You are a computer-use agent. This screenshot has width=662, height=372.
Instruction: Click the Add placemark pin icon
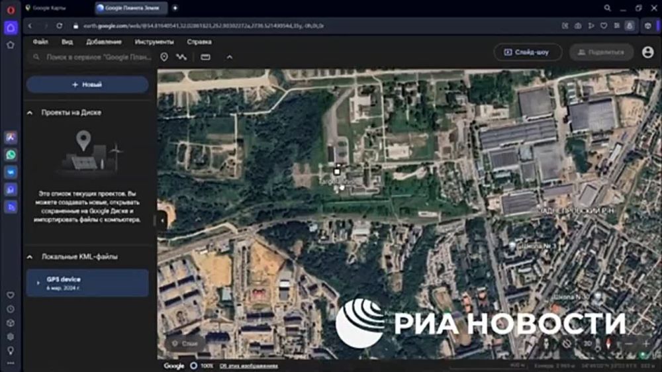click(164, 57)
